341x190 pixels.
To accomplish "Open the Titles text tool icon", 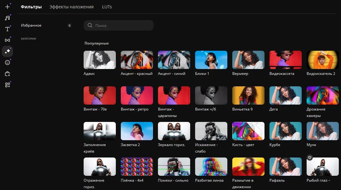I will [7, 29].
